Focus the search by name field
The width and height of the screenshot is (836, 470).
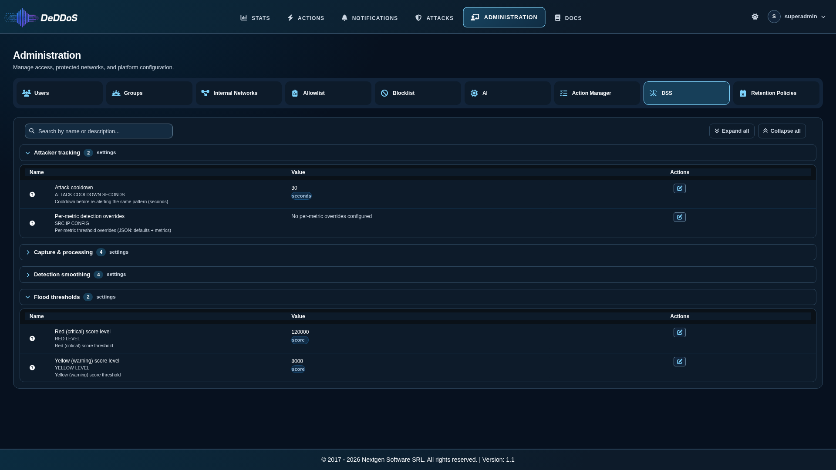pos(99,131)
